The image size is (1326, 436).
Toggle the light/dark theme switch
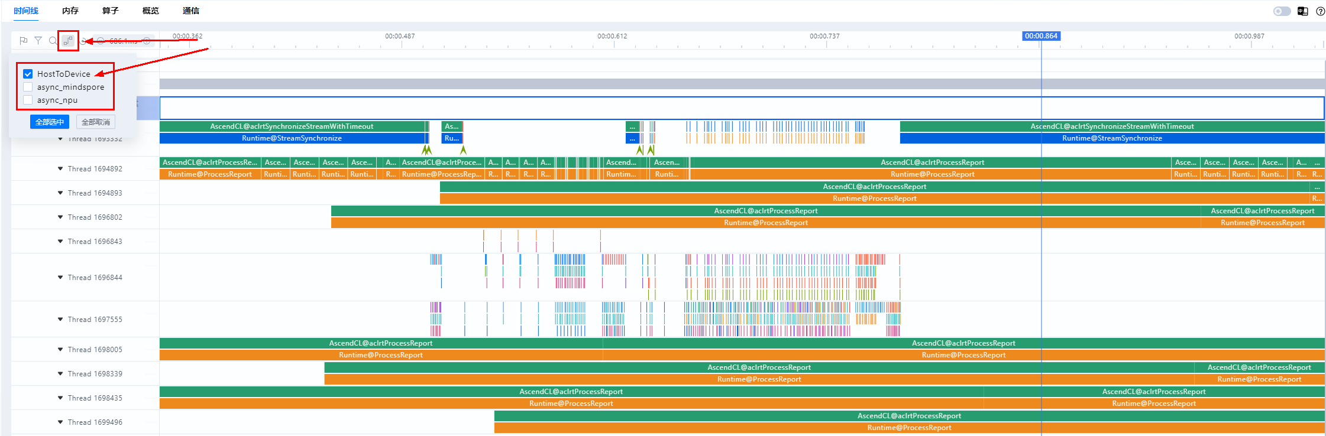pos(1282,11)
